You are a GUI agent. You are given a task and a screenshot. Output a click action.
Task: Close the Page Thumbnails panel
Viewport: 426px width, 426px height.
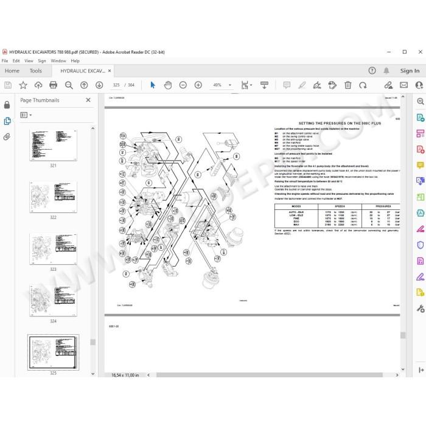(x=88, y=100)
